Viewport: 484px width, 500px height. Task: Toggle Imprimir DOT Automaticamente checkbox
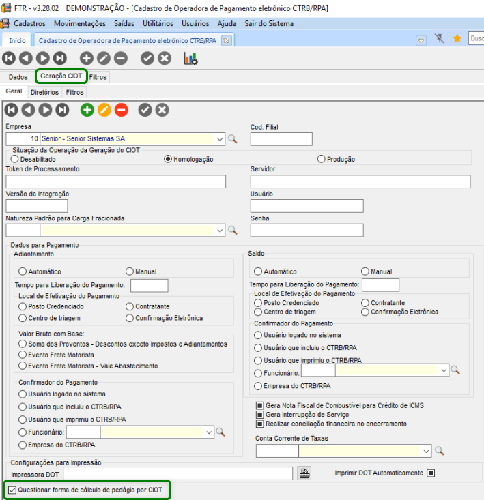(431, 473)
